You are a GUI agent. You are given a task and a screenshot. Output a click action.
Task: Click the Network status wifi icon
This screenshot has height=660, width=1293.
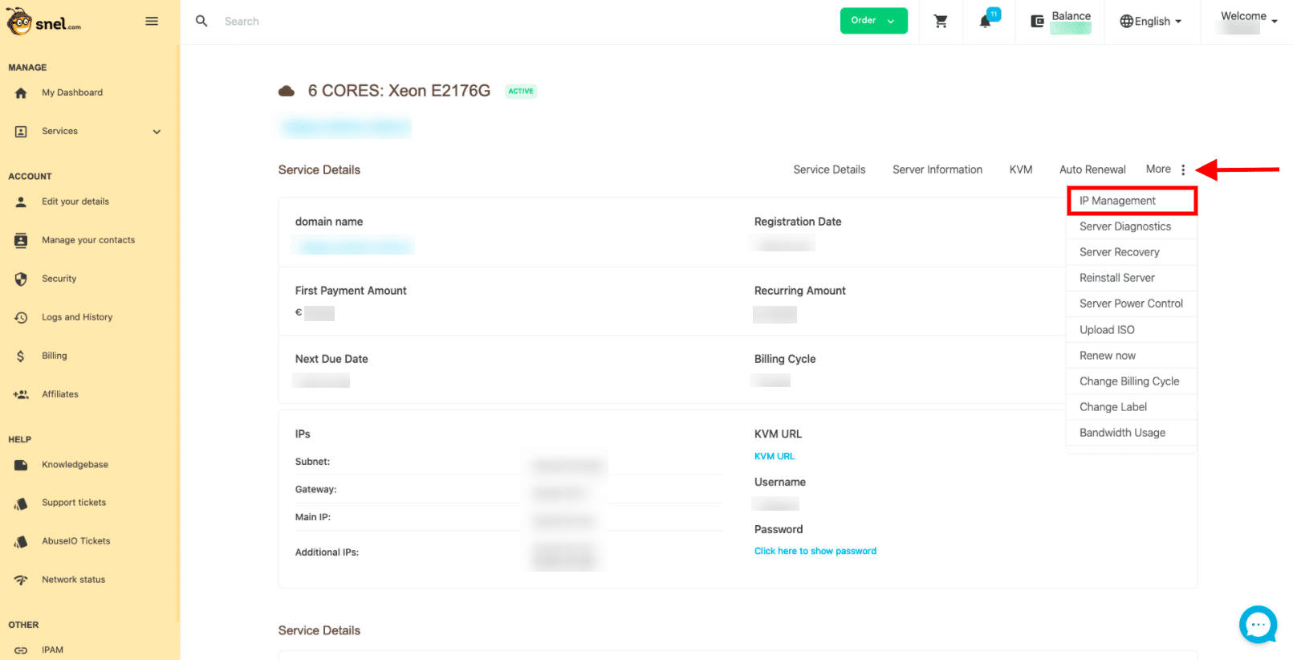[21, 580]
